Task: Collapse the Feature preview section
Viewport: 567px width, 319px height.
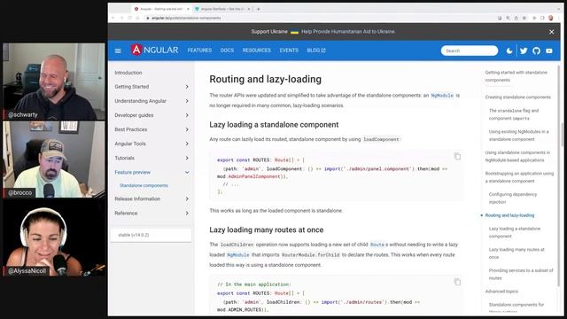Action: pos(151,173)
